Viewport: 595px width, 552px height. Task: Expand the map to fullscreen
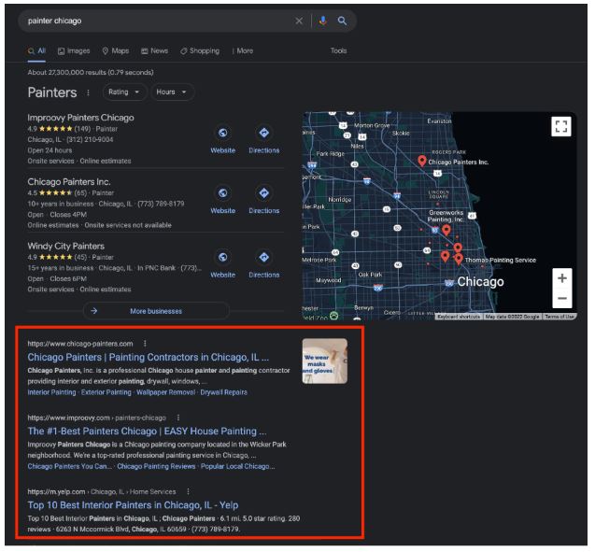tap(560, 126)
